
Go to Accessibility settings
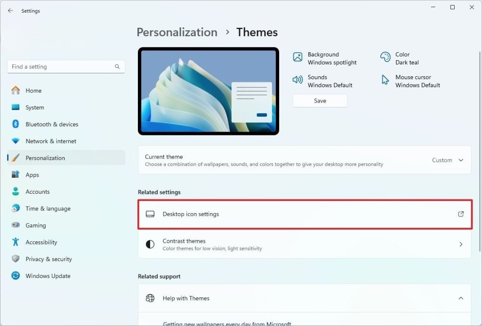coord(41,242)
